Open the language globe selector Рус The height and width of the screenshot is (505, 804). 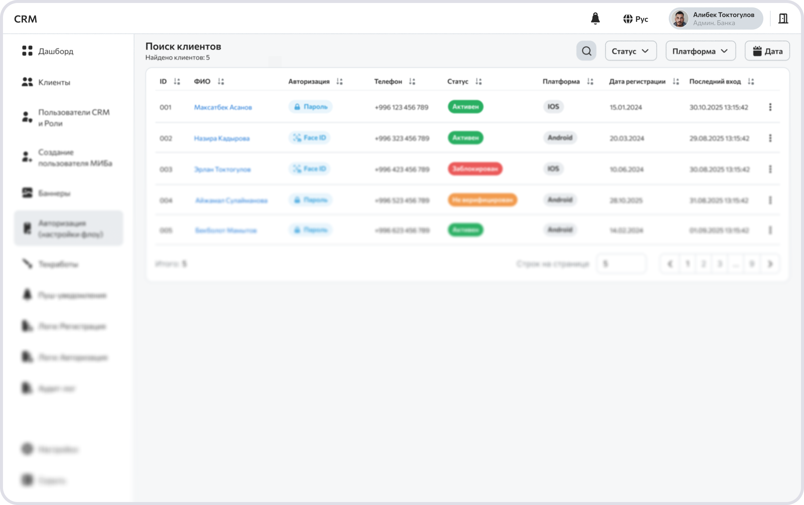click(636, 19)
